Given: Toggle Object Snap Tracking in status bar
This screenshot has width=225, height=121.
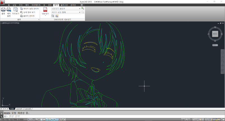Looking at the screenshot, I should (x=47, y=120).
